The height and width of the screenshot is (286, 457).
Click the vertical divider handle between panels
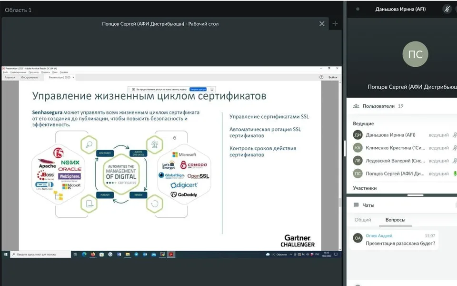(345, 148)
